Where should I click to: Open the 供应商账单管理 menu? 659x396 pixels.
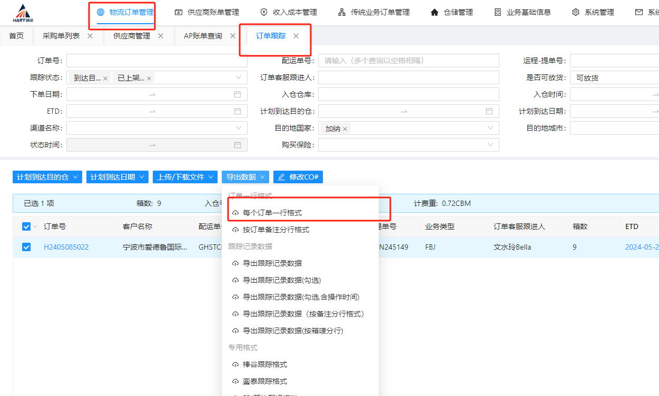[207, 12]
